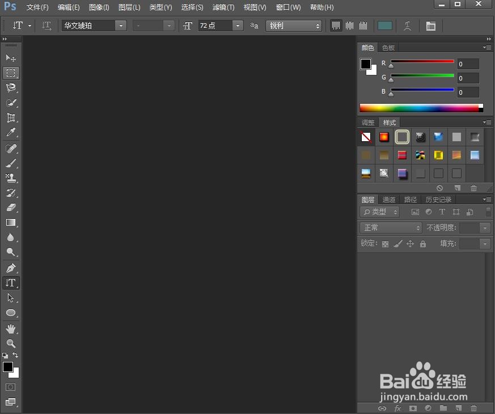495x414 pixels.
Task: Select the Vertical Type tool
Action: (11, 282)
